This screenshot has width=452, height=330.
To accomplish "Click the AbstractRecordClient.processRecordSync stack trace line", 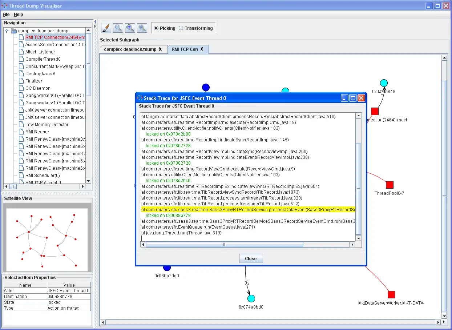I will point(238,117).
